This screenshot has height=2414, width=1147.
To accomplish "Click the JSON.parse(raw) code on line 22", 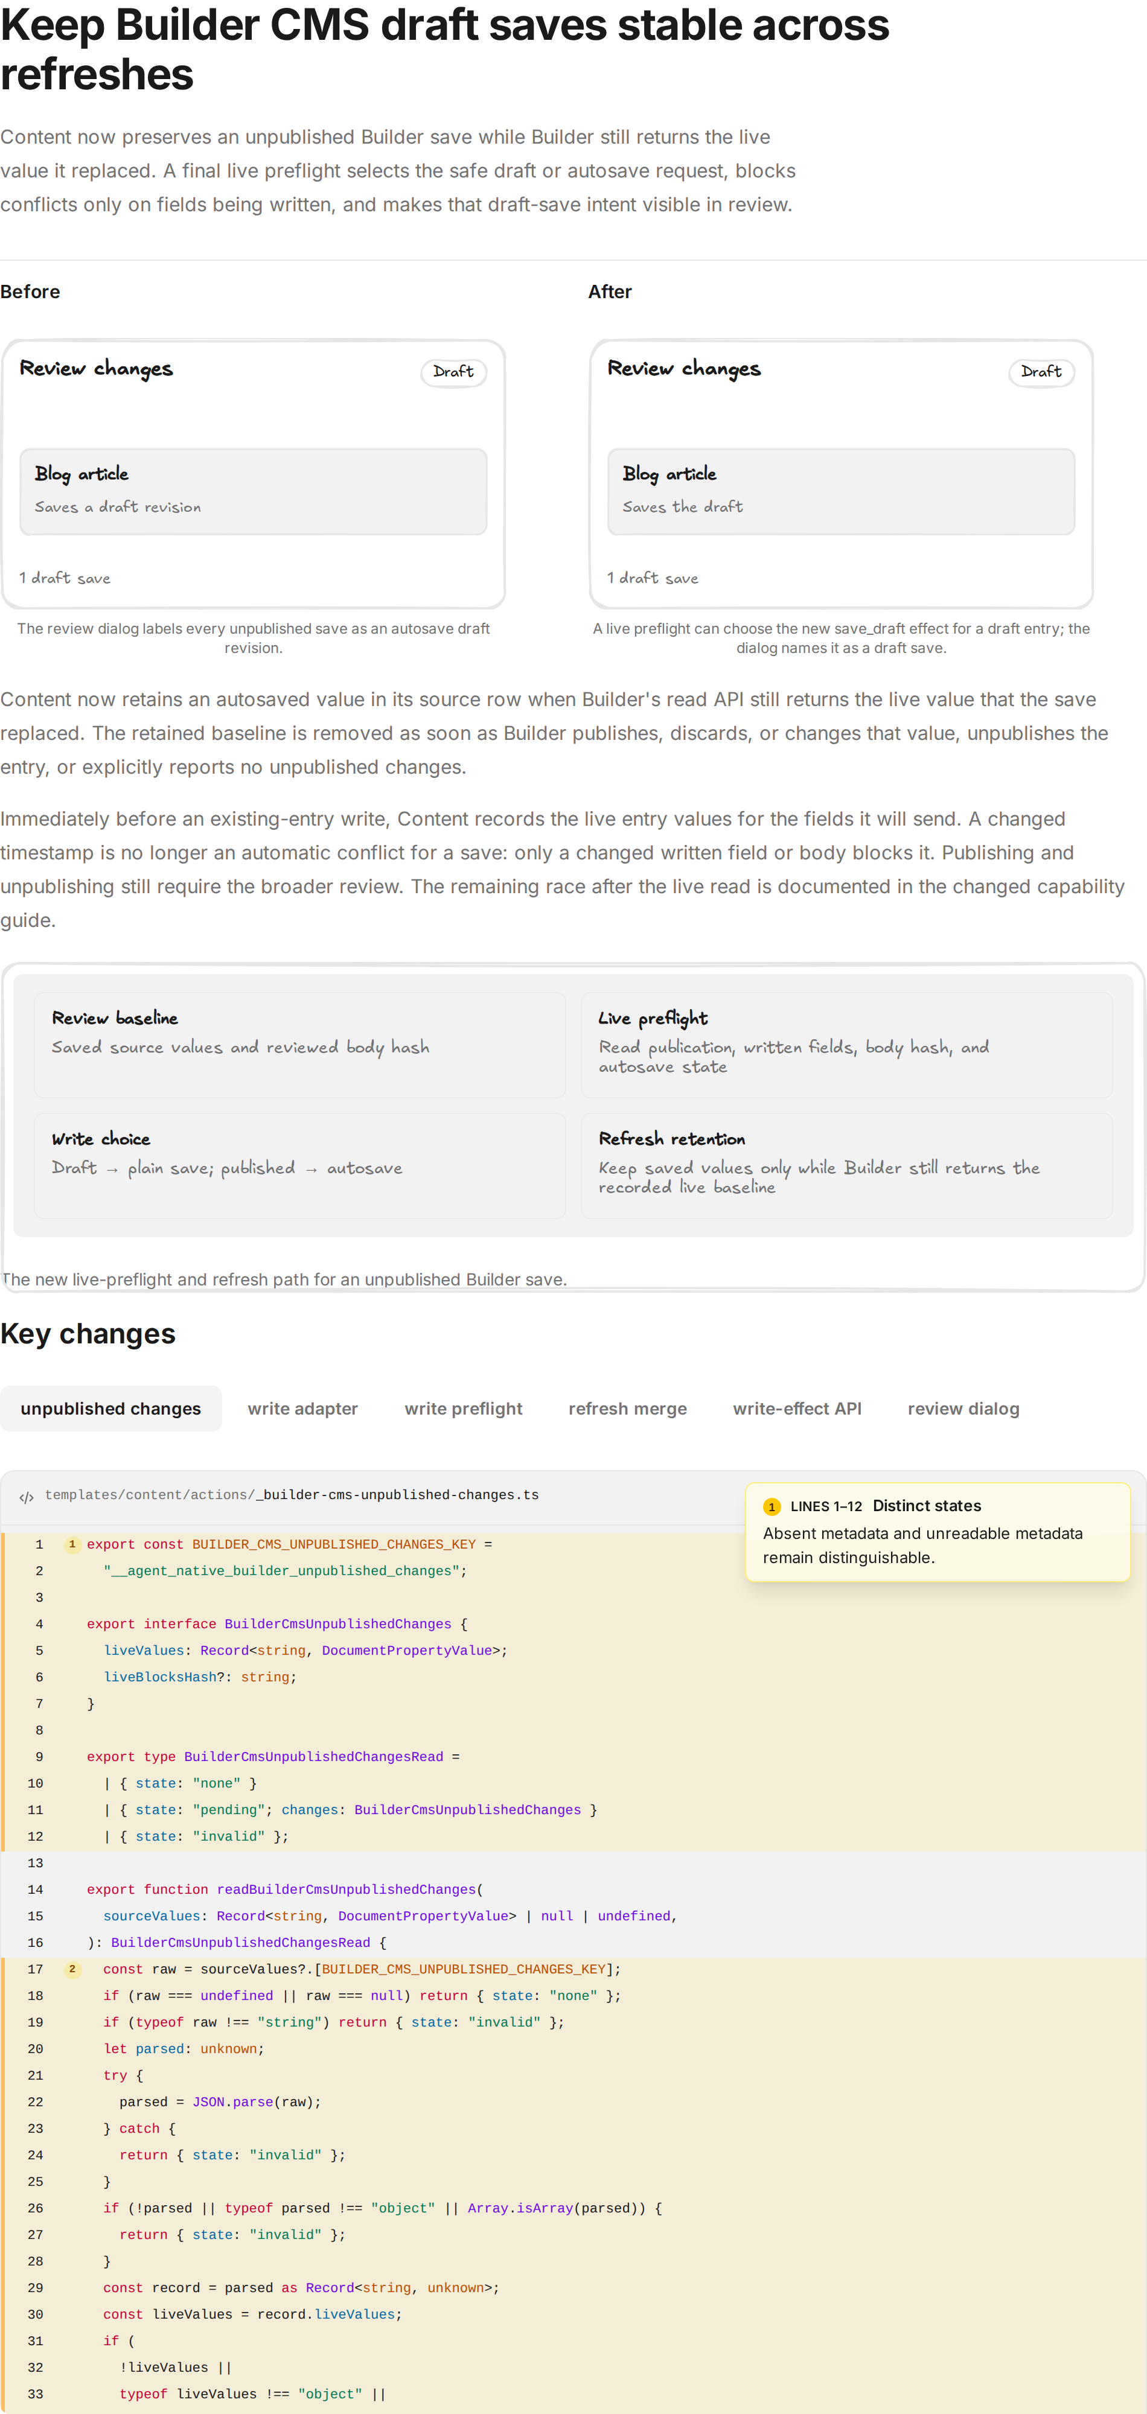I will click(257, 2102).
